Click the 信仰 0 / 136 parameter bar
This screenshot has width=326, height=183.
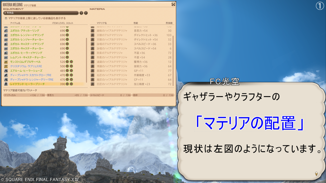pos(153,95)
